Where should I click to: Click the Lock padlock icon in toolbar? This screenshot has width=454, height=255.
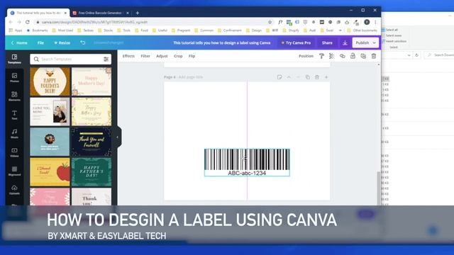[x=353, y=56]
